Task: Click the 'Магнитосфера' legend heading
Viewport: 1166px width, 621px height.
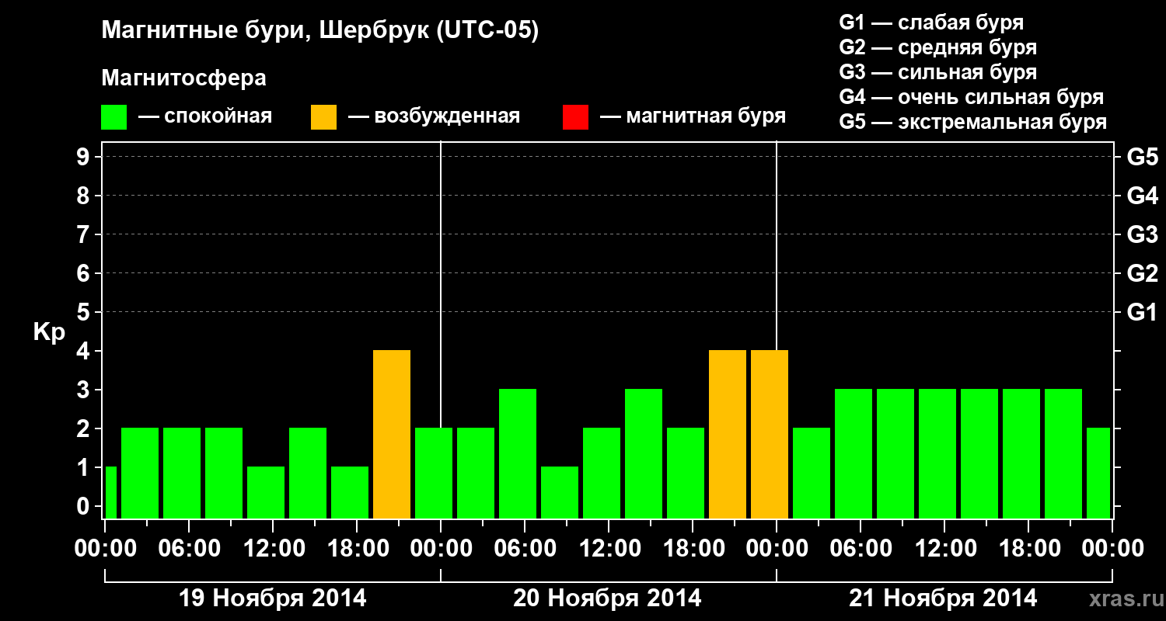Action: (x=183, y=78)
